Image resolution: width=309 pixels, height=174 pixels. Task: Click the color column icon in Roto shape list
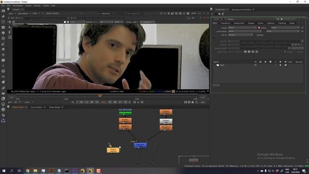[x=270, y=62]
